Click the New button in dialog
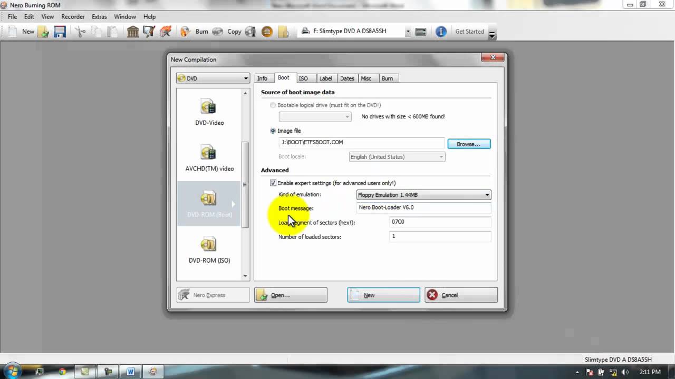Screen dimensions: 675x379 [383, 295]
